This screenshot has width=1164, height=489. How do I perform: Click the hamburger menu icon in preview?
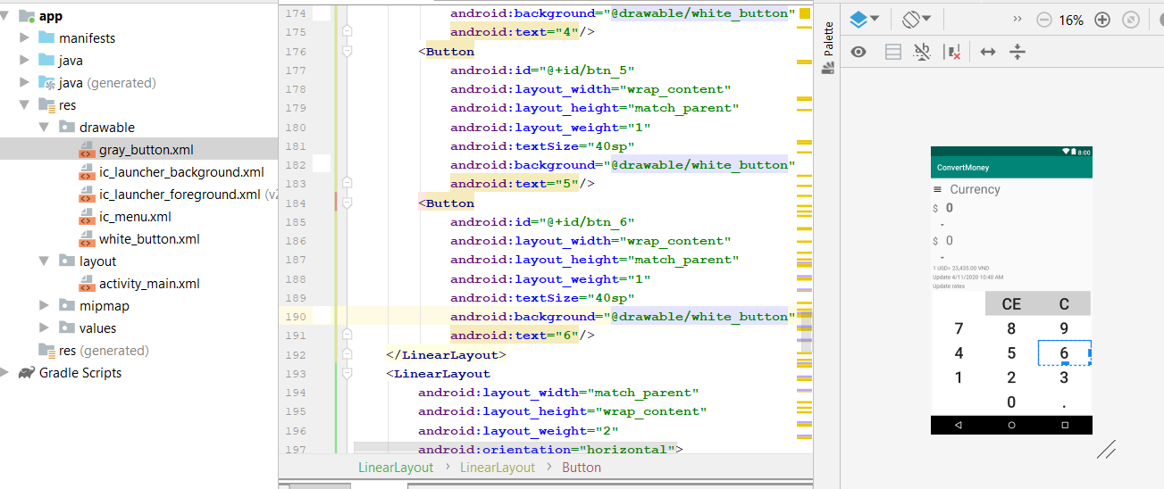pos(937,190)
